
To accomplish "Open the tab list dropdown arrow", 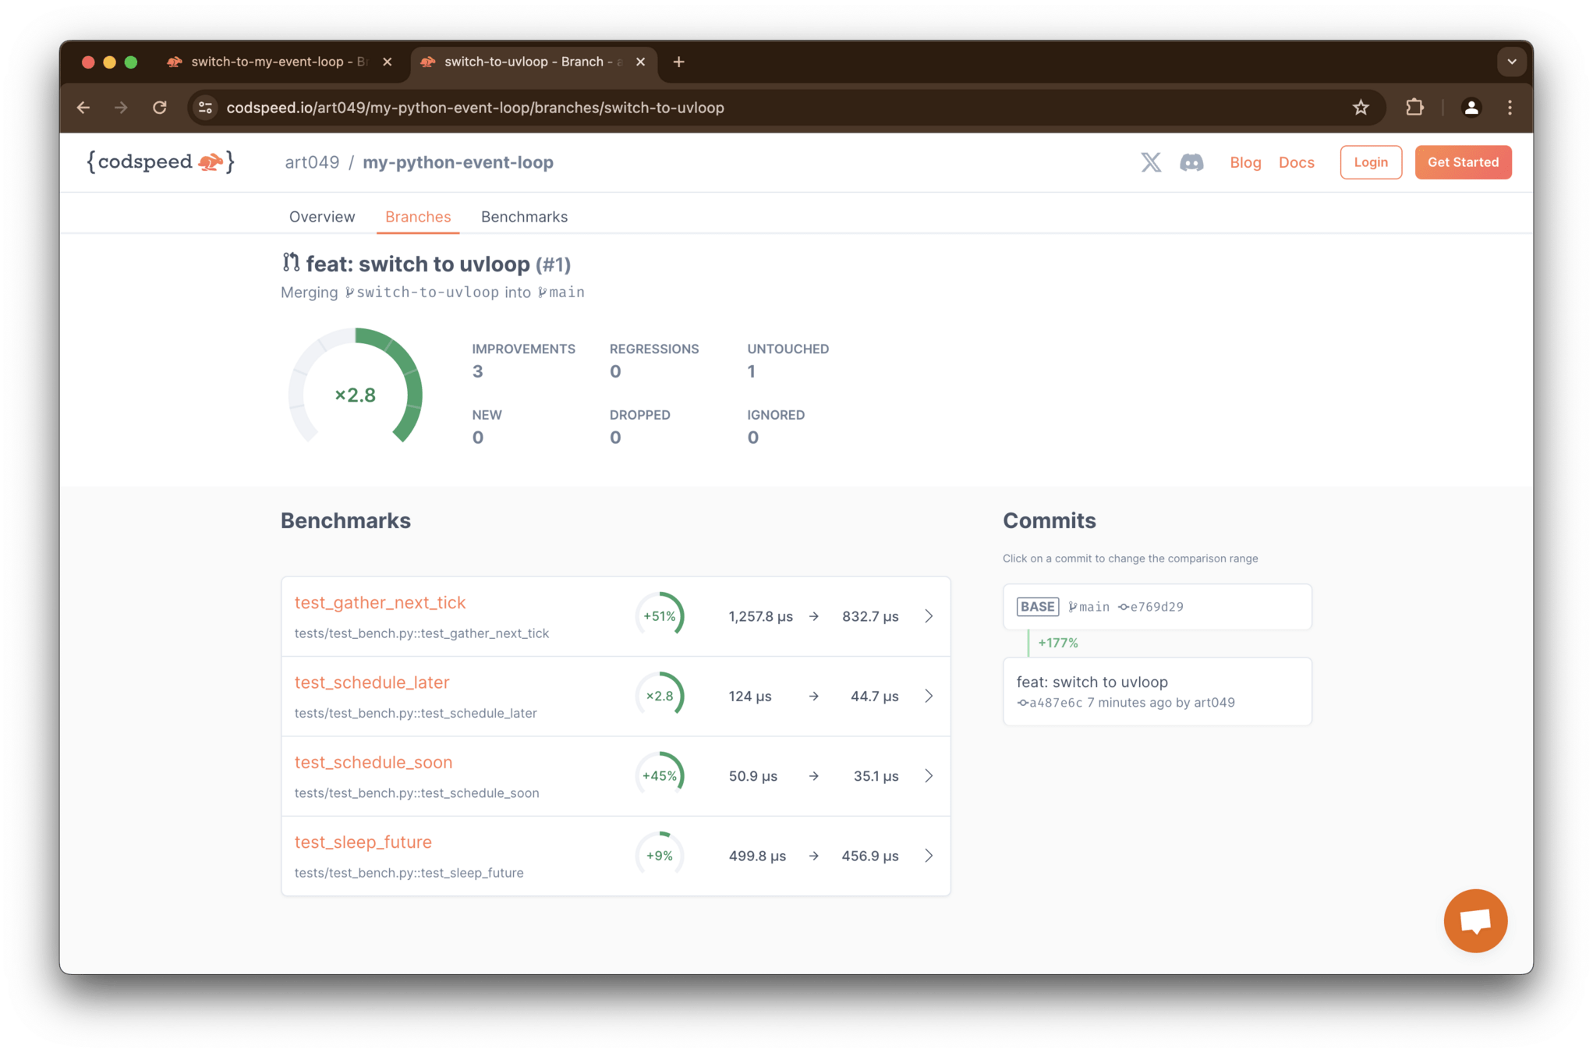I will coord(1511,62).
